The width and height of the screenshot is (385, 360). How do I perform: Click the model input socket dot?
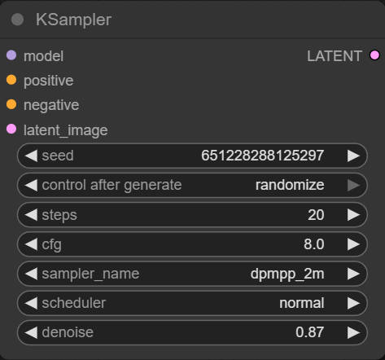(x=11, y=55)
